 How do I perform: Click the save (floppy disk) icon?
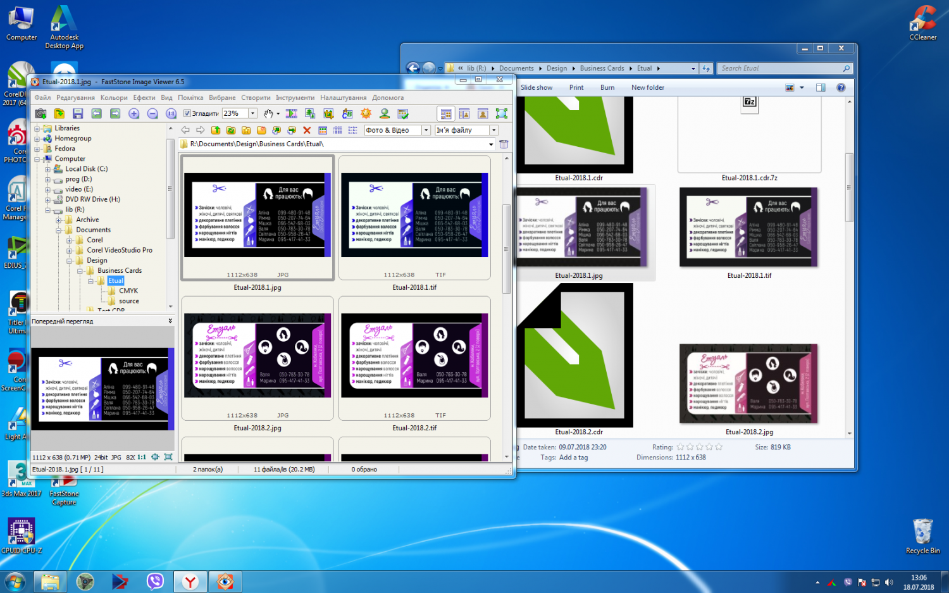[x=78, y=114]
